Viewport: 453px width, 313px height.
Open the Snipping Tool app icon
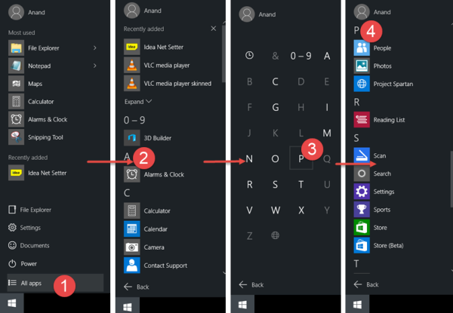coord(16,137)
